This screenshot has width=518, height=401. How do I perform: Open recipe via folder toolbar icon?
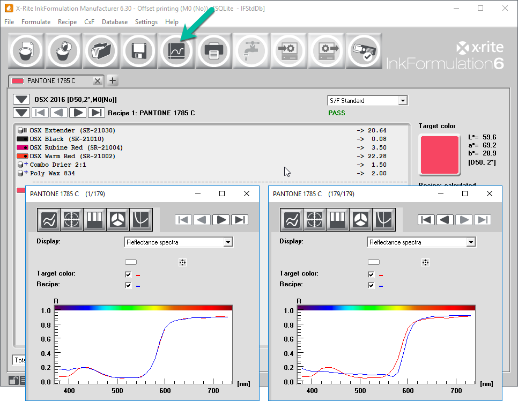point(101,51)
